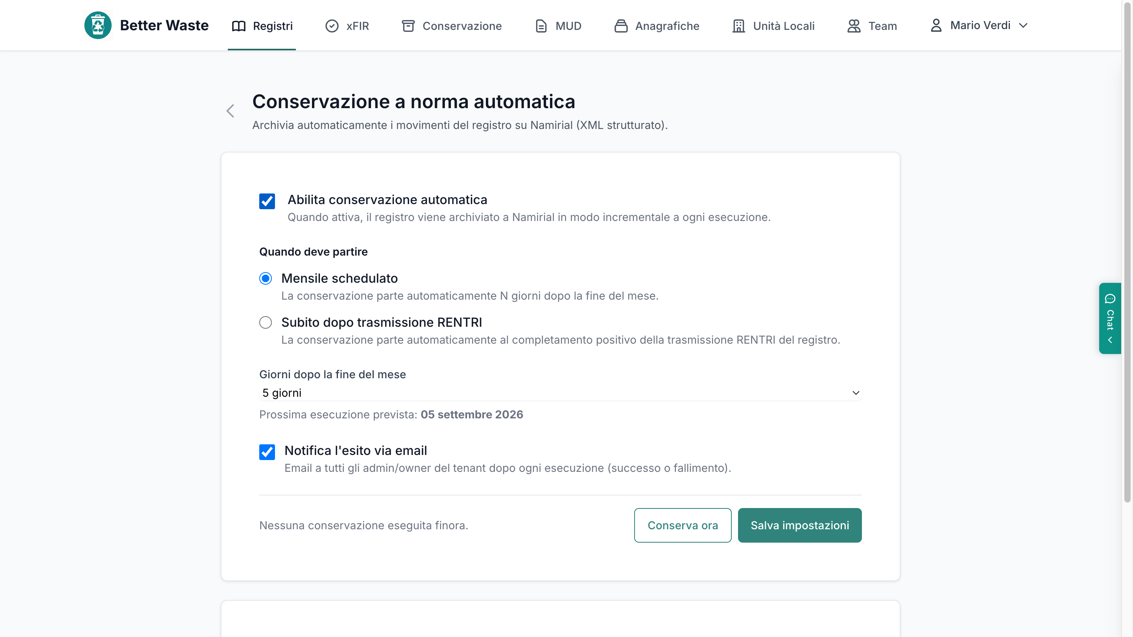Image resolution: width=1133 pixels, height=637 pixels.
Task: Click the Conservazione a norma automatica heading
Action: (x=413, y=101)
